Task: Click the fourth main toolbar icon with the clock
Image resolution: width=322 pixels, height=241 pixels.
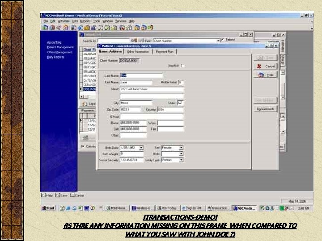Action: pos(65,28)
